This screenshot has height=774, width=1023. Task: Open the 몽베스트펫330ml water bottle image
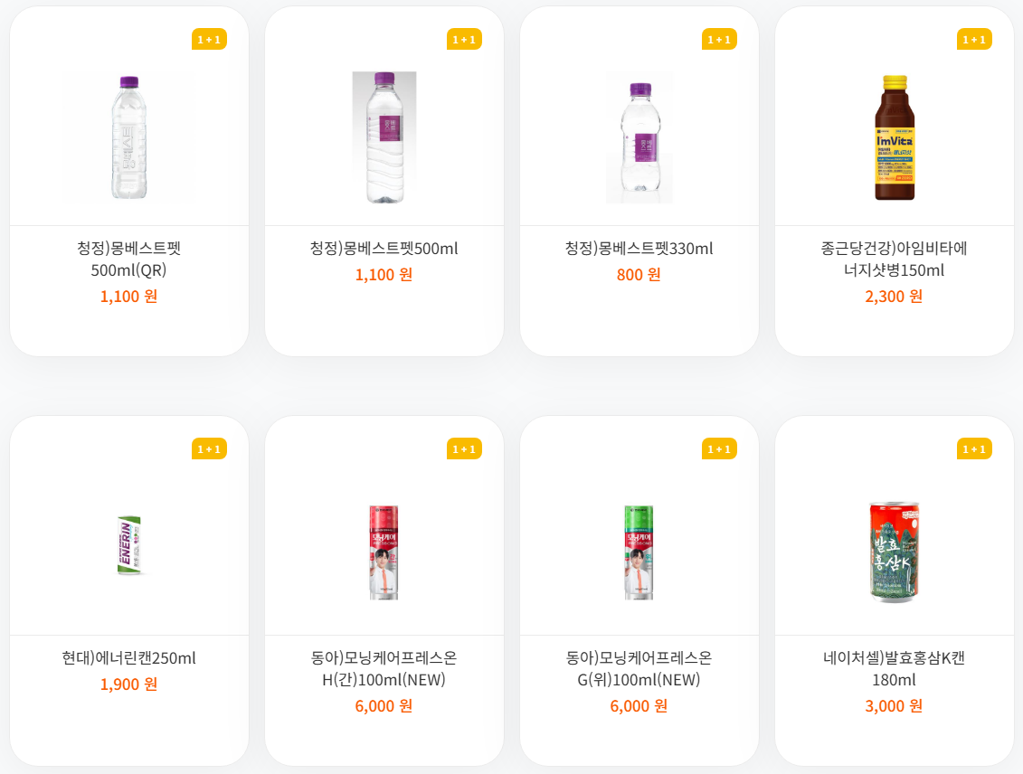[x=639, y=137]
